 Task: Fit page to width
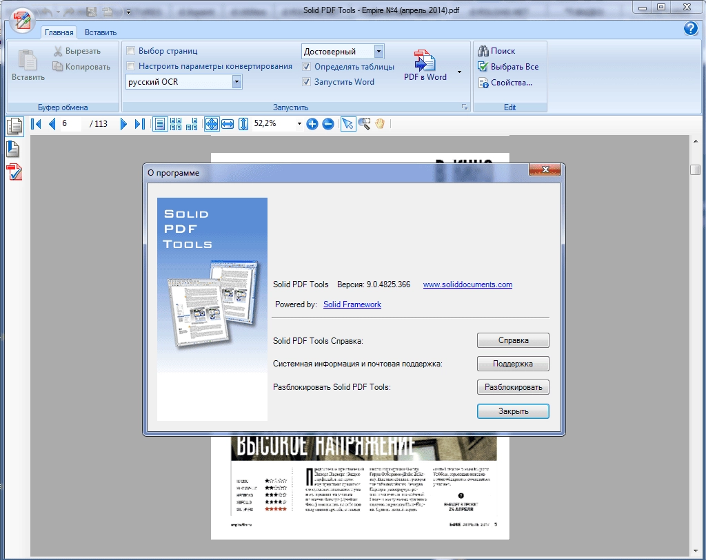[228, 124]
